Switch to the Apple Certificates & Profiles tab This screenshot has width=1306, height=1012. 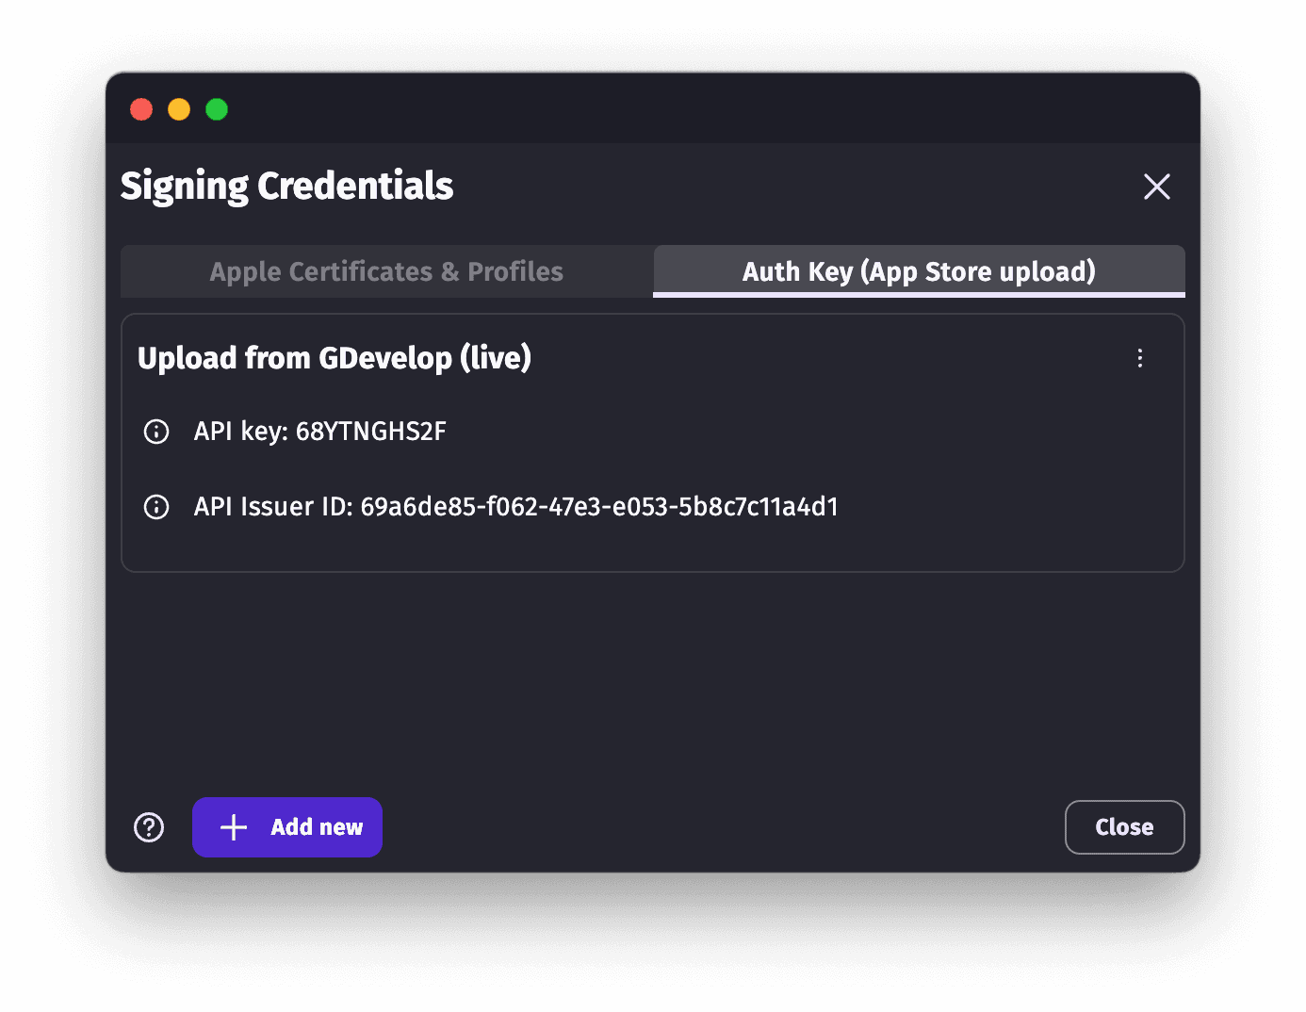[x=386, y=271]
